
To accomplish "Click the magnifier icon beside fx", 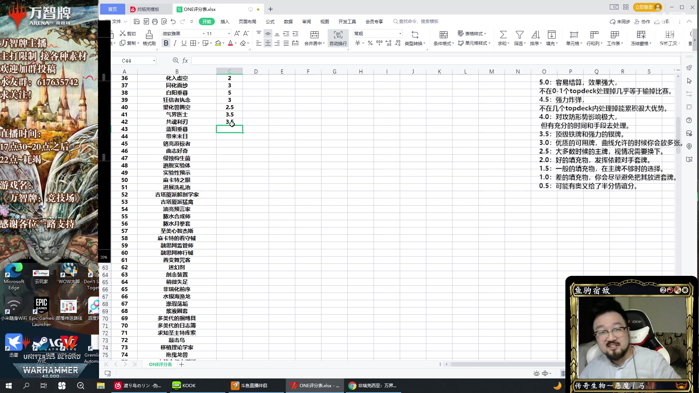I will click(175, 60).
